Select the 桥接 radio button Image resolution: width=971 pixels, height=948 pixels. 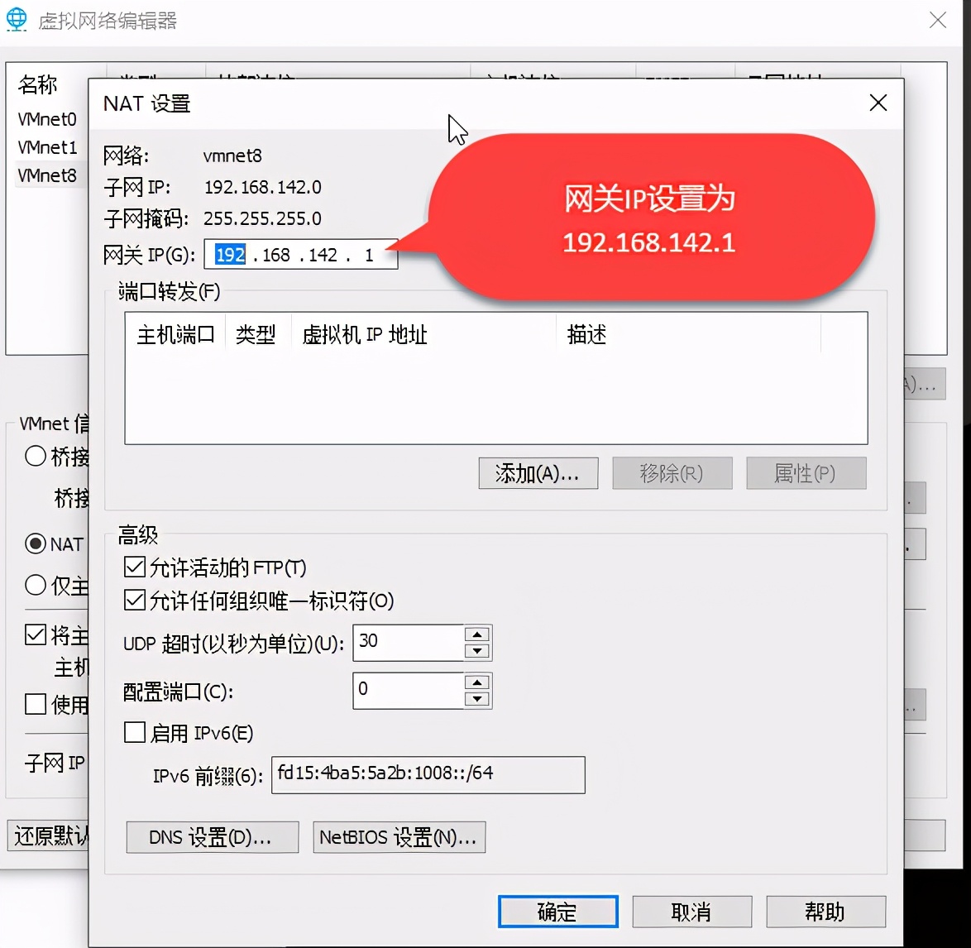point(36,456)
